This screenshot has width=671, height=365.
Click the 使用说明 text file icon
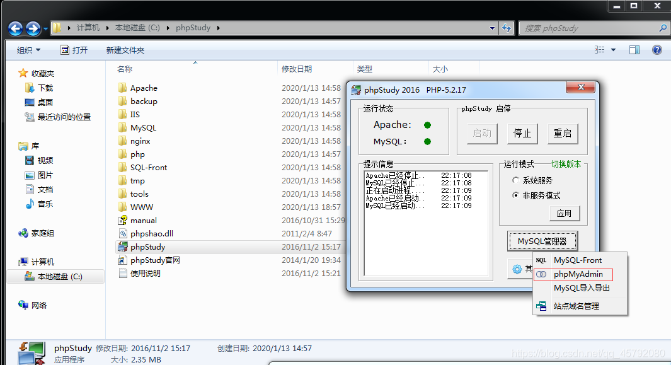(123, 273)
